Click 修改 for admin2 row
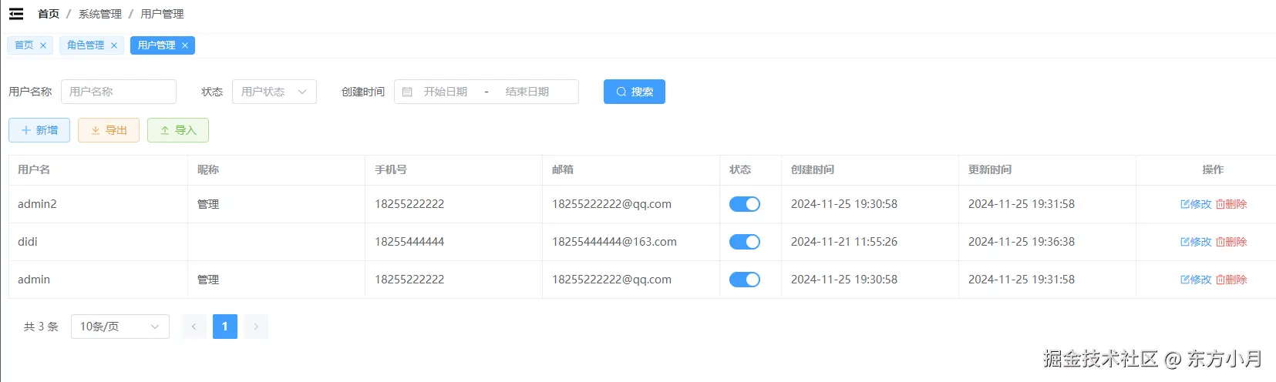Image resolution: width=1276 pixels, height=382 pixels. [1196, 204]
